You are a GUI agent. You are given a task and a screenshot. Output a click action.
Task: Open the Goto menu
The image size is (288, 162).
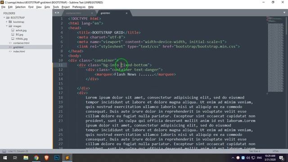point(47,7)
